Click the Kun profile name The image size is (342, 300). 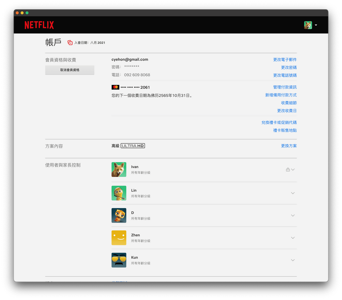coord(135,257)
